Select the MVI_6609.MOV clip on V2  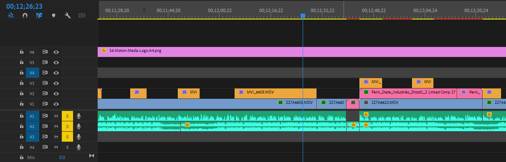point(276,93)
